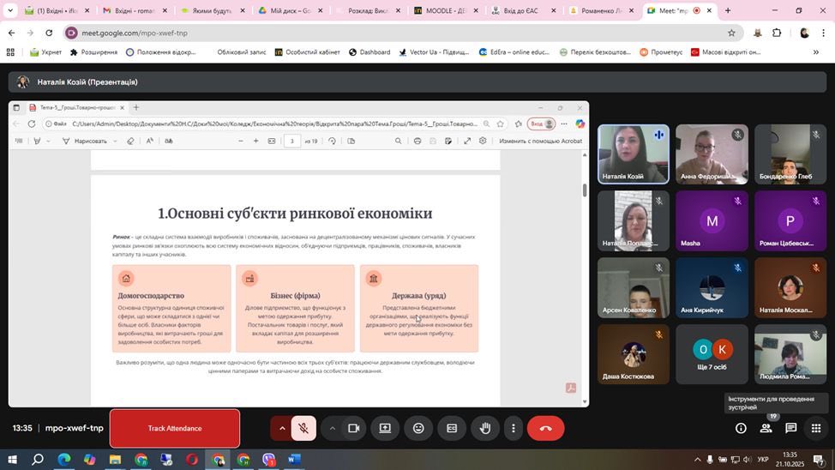Click the eraser tool in PDF toolbar

(x=130, y=142)
